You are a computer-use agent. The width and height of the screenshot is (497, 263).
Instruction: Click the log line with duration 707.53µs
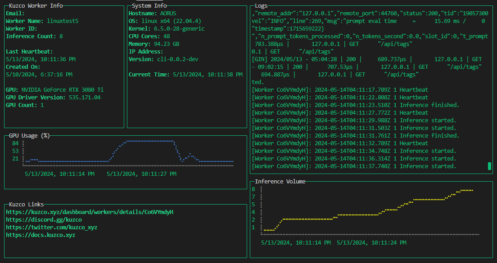367,67
